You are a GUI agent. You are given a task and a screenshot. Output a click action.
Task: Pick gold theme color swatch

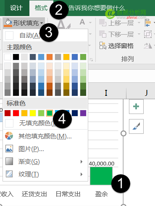66,57
